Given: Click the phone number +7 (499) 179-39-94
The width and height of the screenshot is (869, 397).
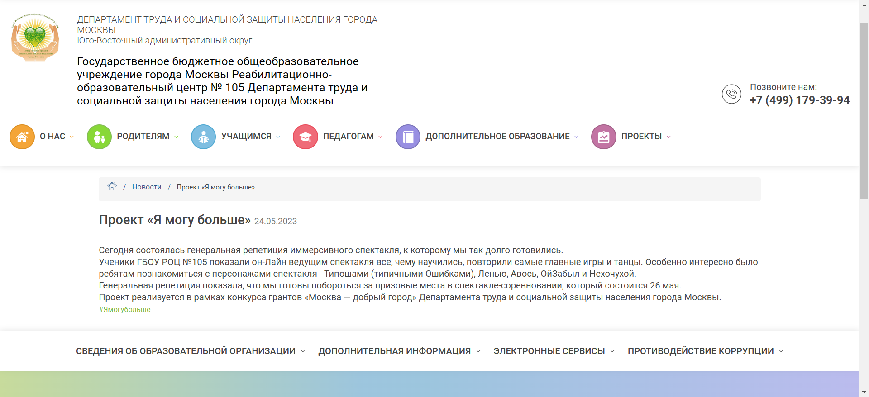Looking at the screenshot, I should 800,100.
